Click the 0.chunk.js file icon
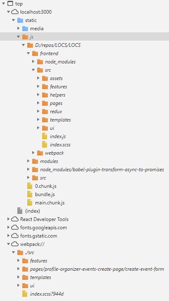Image resolution: width=169 pixels, height=301 pixels. (x=30, y=186)
